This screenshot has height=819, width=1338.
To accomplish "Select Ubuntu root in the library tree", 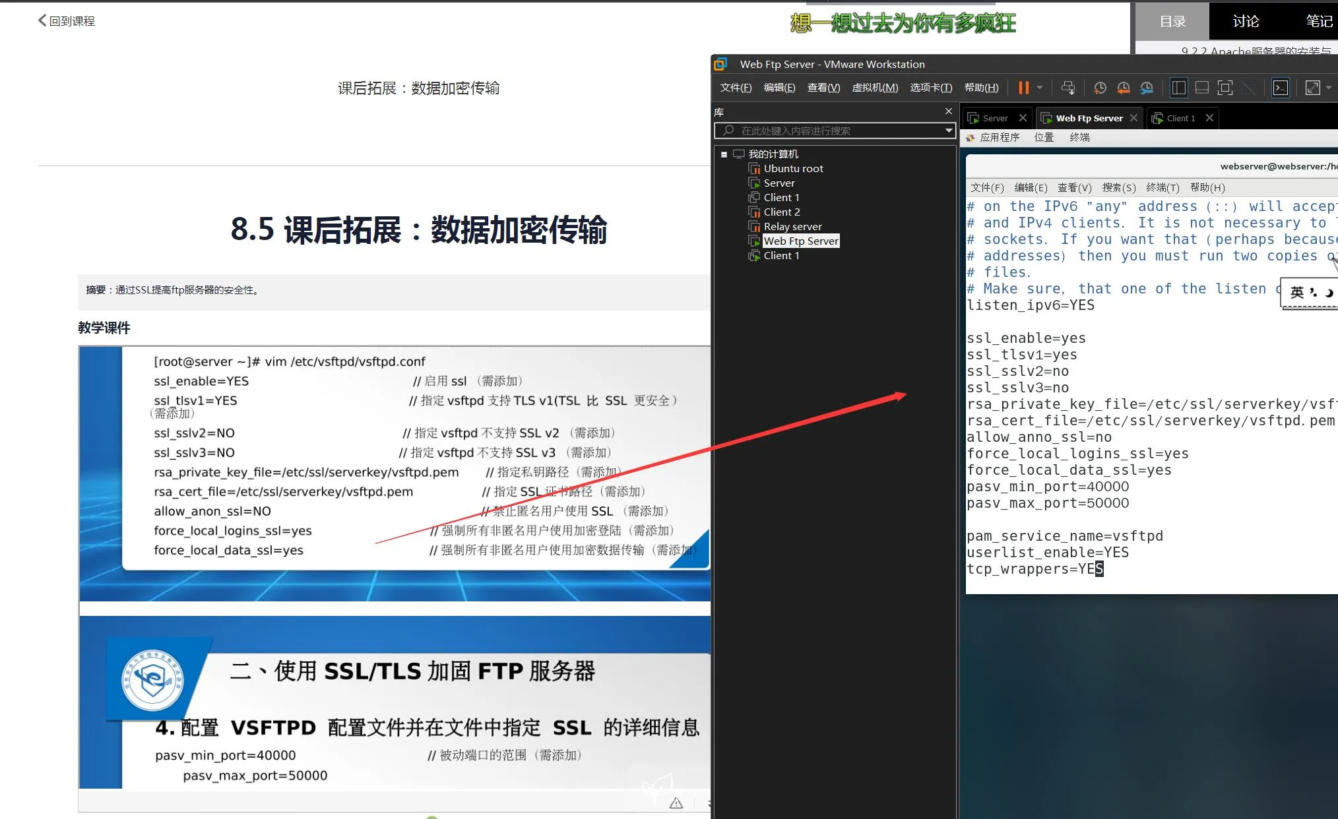I will 793,169.
